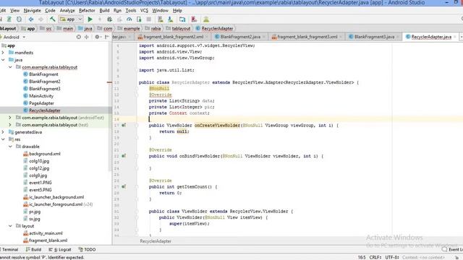Click override gutter icon beside onCreateViewHolder
463x260 pixels.
124,125
